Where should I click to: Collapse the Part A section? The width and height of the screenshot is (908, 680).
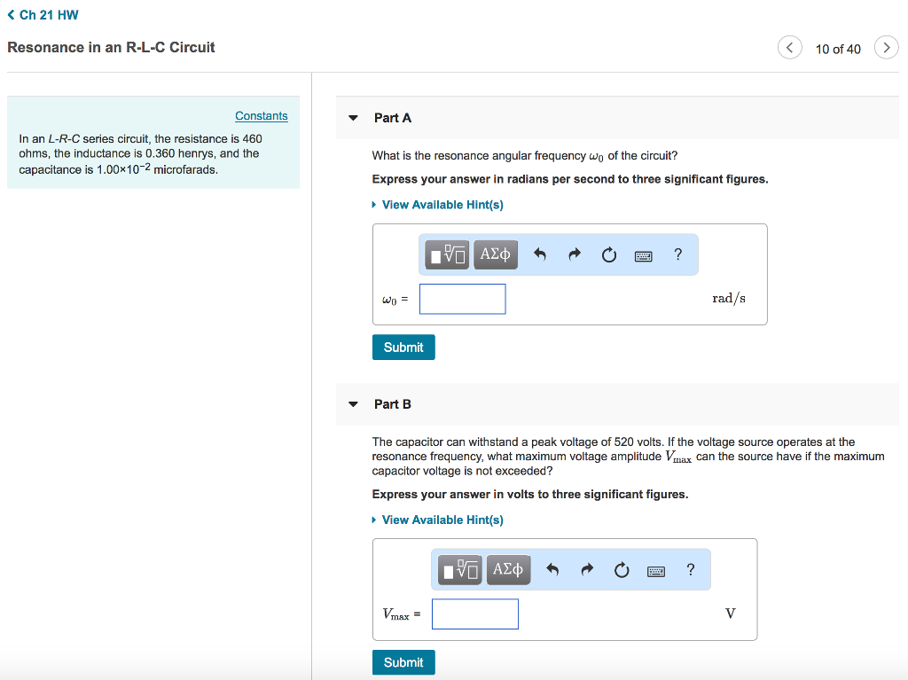coord(354,118)
